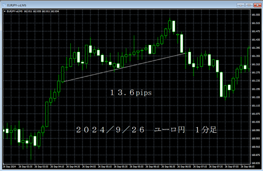Click the chart window icon in title bar

click(x=4, y=5)
